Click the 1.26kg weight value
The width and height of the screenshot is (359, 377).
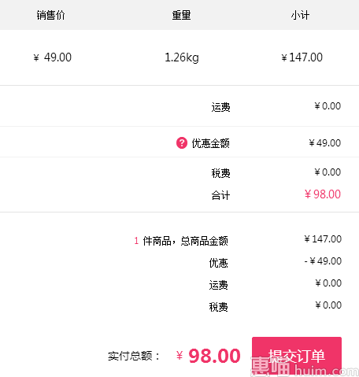click(182, 57)
